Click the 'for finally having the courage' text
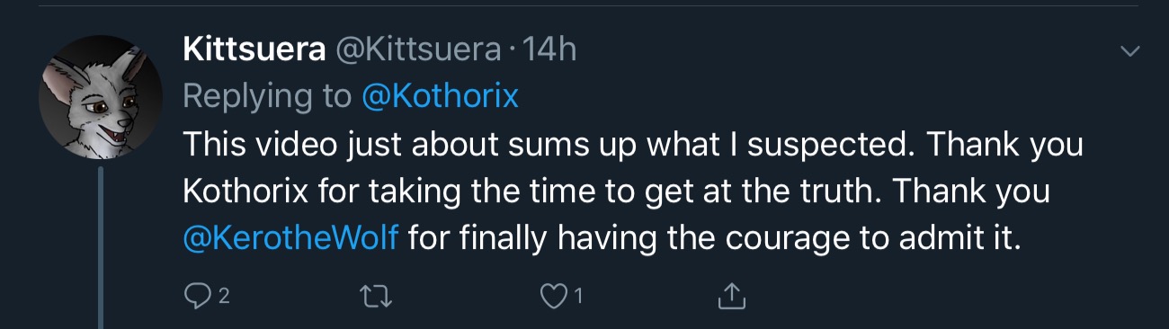This screenshot has width=1169, height=329. pyautogui.click(x=715, y=236)
